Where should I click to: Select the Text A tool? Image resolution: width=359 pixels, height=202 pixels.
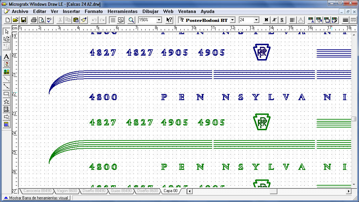(6, 56)
